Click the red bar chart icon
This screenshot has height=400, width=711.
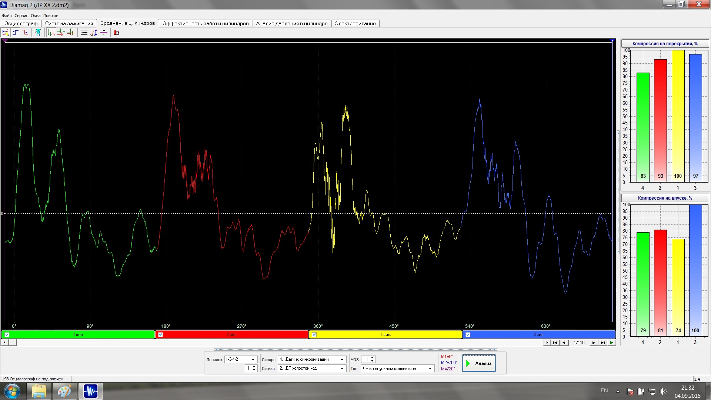(117, 33)
